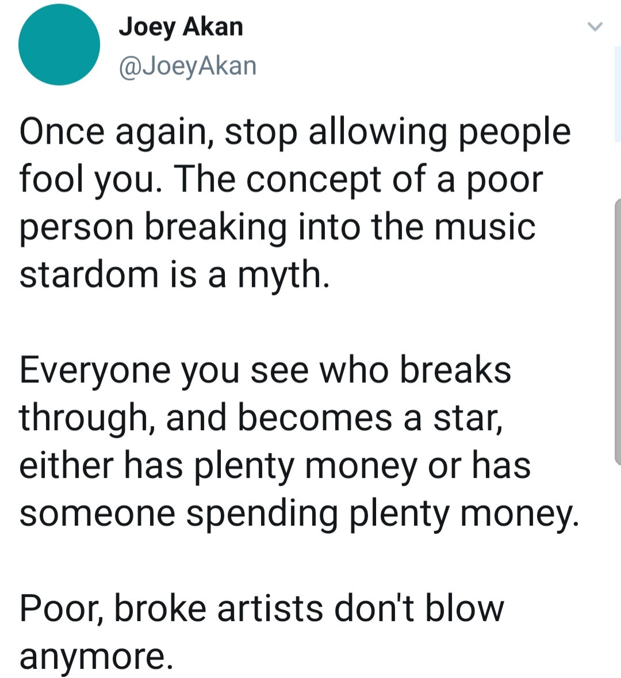Image resolution: width=621 pixels, height=678 pixels.
Task: Click the word "spending" in the tweet
Action: [x=261, y=513]
